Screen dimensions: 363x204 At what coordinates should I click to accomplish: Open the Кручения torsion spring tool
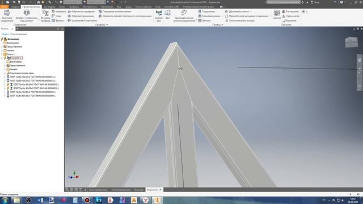[289, 20]
